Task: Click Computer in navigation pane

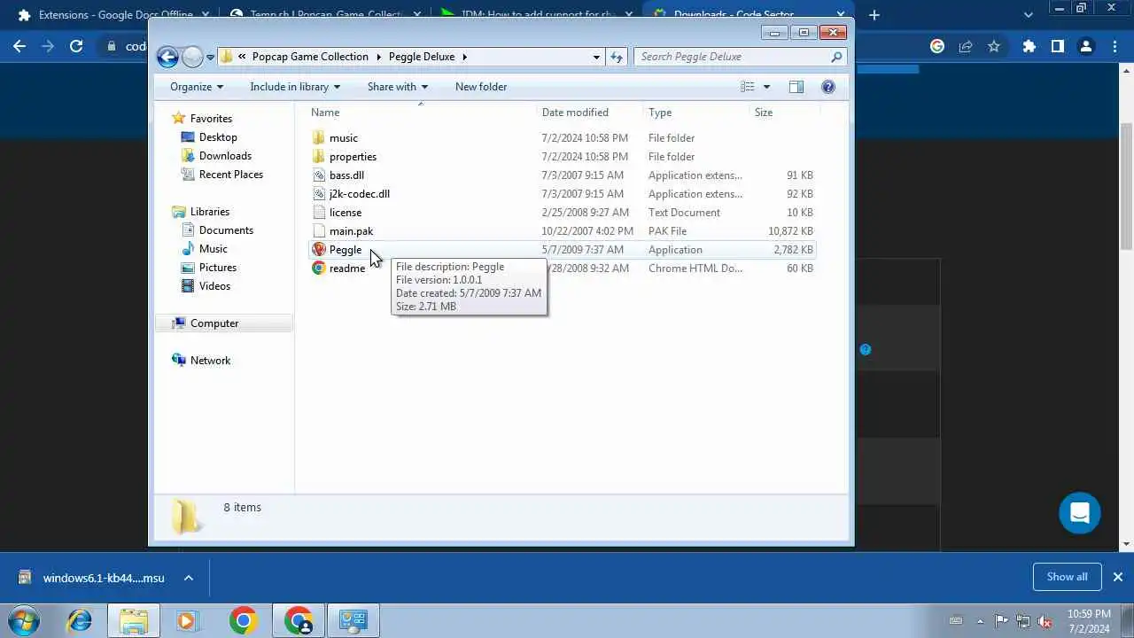Action: tap(214, 323)
